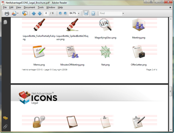Go to previous page with up arrow
This screenshot has height=133, width=174.
coord(34,13)
